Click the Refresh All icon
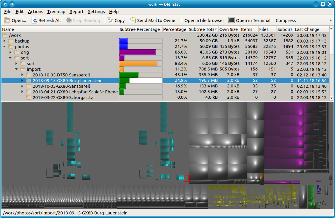This screenshot has width=335, height=218. (x=35, y=21)
